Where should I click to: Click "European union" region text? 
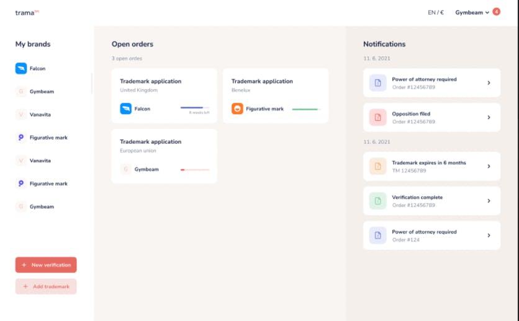[x=138, y=151]
